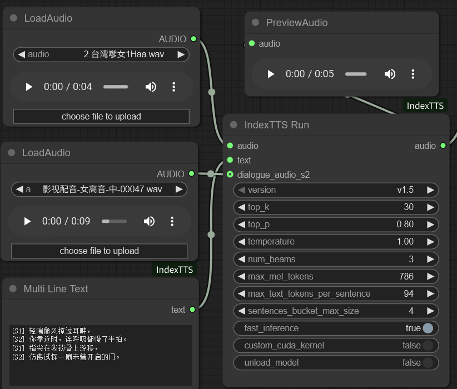Open more options on the 0:09 audio player
Image resolution: width=457 pixels, height=389 pixels.
172,221
